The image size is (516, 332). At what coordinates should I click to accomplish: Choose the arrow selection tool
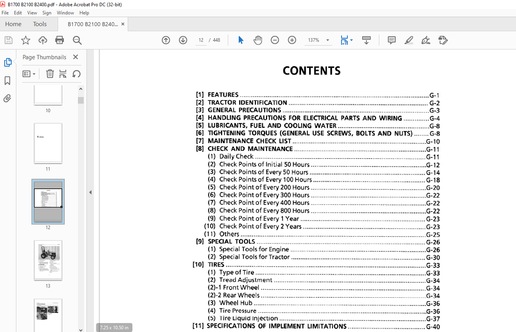pos(241,40)
